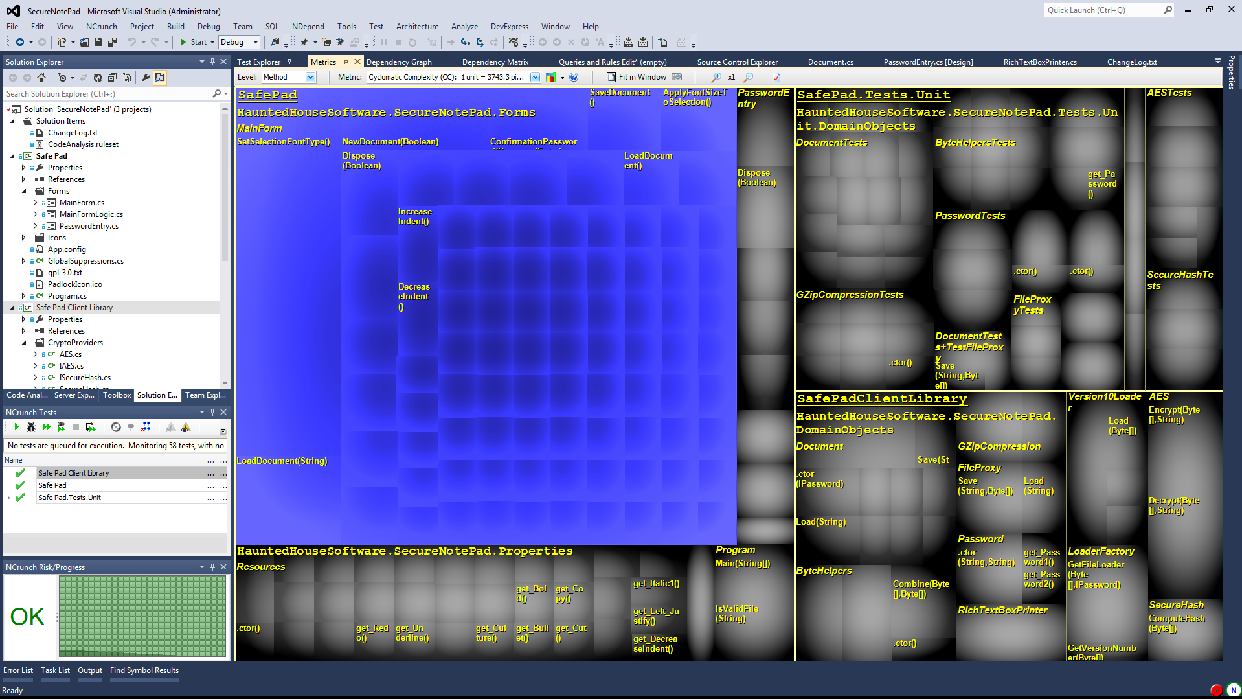Select the color legend icon on the metrics toolbar
Screen dimensions: 1242x699
[x=551, y=77]
